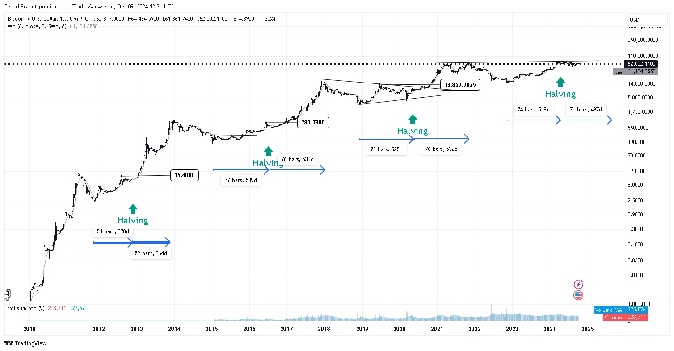
Task: Click the 62,002.1100 current price tag
Action: (x=641, y=64)
